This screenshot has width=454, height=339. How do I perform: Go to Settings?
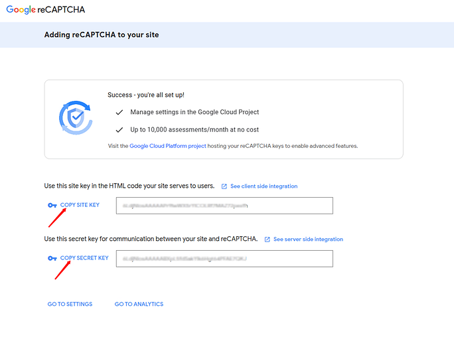point(70,304)
